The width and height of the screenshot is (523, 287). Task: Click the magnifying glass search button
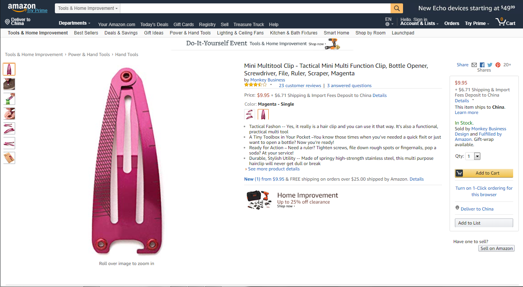[397, 8]
